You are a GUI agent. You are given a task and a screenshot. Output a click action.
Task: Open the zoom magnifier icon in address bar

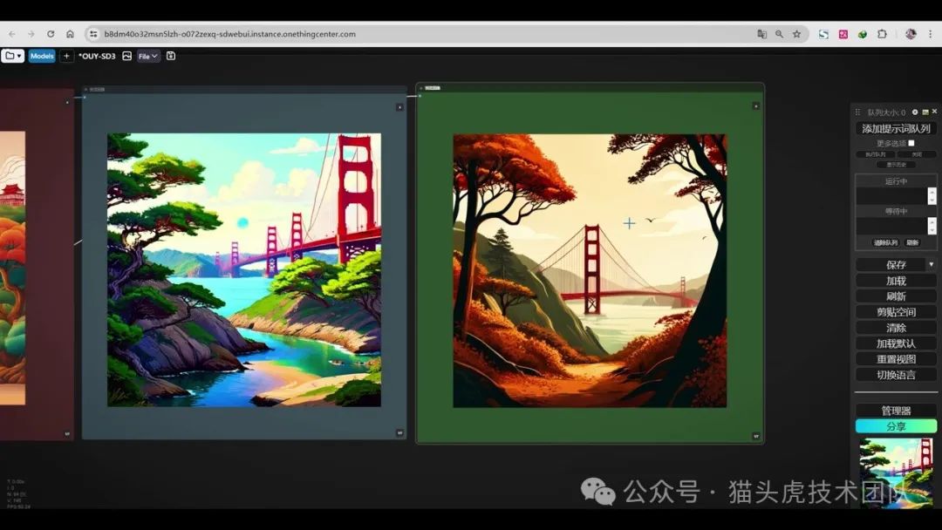[x=779, y=34]
